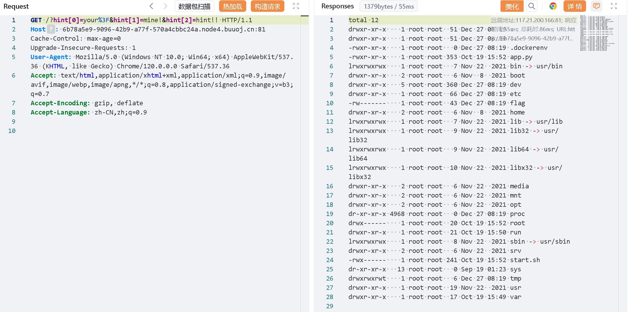This screenshot has width=630, height=312.
Task: Go to previous request with left chevron
Action: (151, 6)
